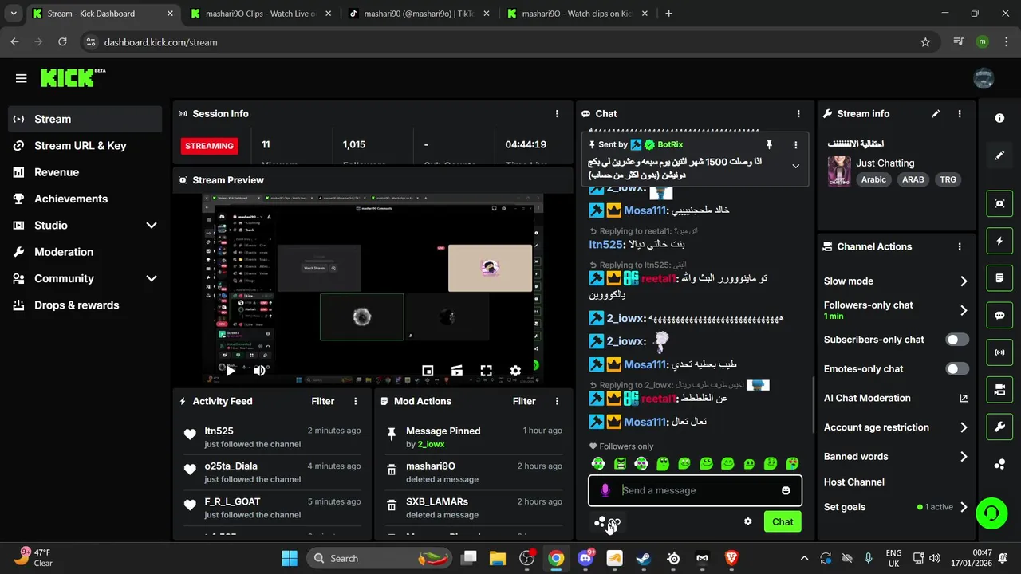Toggle Emotes-only chat switch
The height and width of the screenshot is (574, 1021).
coord(957,369)
